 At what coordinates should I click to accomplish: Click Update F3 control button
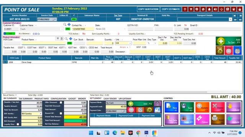pos(203,107)
